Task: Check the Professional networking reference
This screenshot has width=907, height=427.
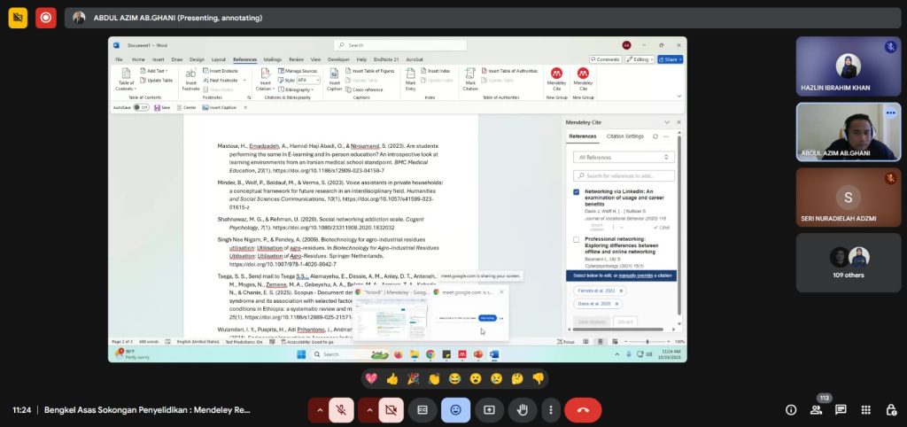Action: [576, 239]
